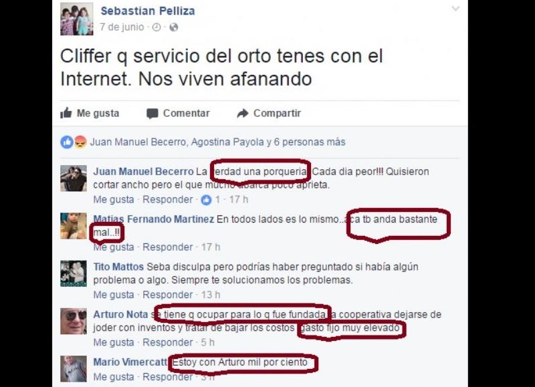Click the Compartir arrow icon
The width and height of the screenshot is (535, 387).
243,113
